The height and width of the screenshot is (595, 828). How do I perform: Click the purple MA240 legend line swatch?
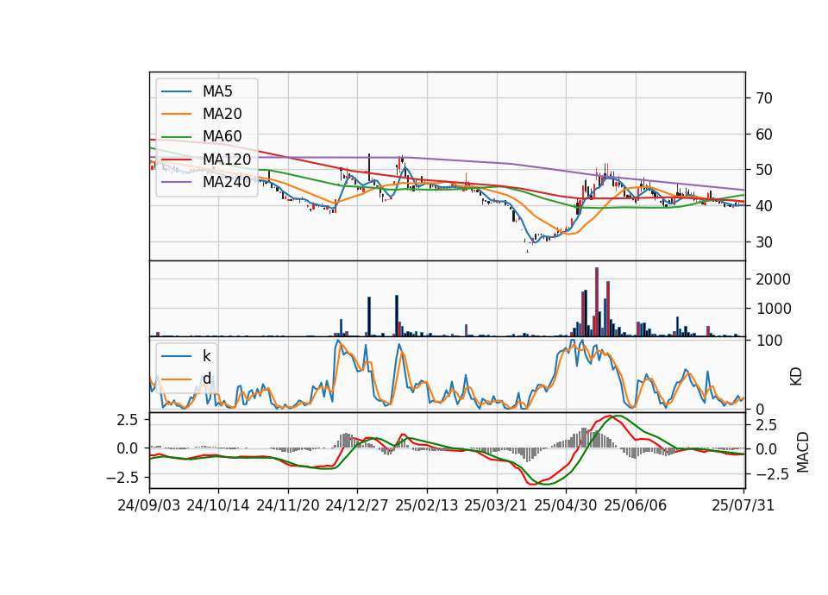tap(176, 182)
